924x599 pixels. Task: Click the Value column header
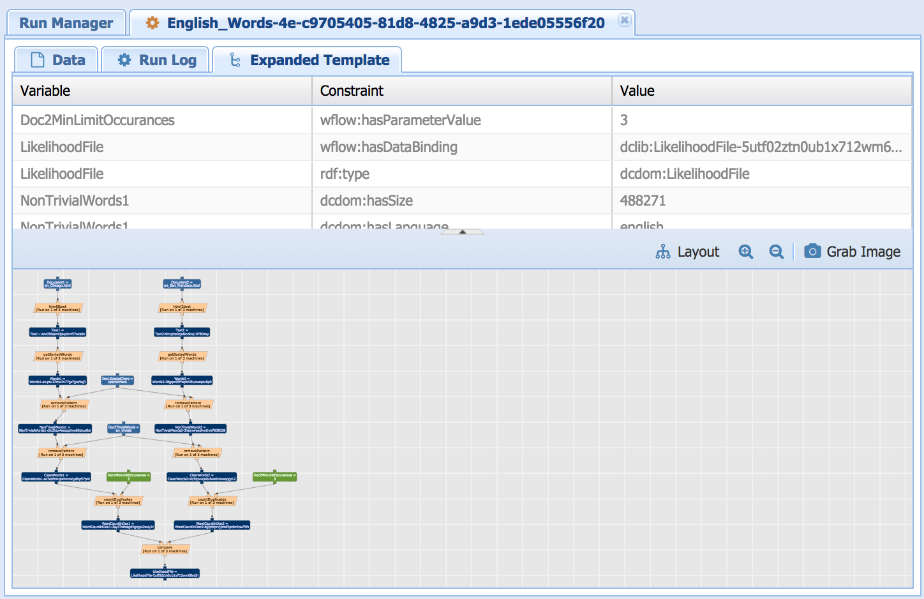point(761,91)
